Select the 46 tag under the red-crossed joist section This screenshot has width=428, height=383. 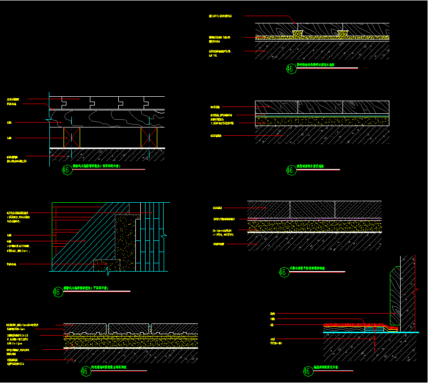tap(67, 170)
